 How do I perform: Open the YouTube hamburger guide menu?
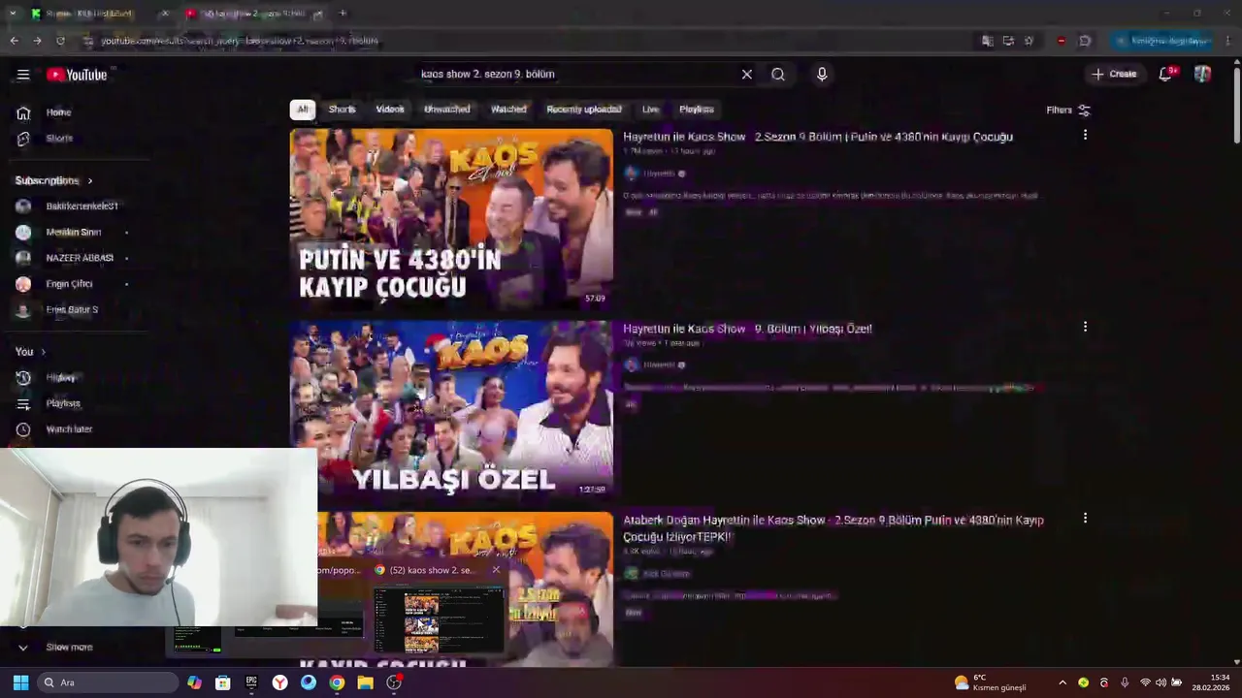[x=23, y=75]
